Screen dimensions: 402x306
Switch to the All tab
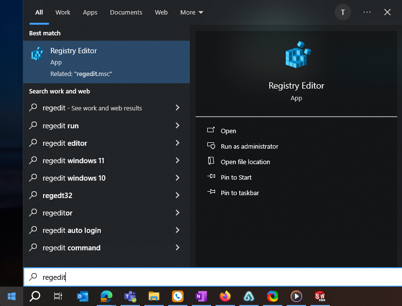click(x=39, y=12)
